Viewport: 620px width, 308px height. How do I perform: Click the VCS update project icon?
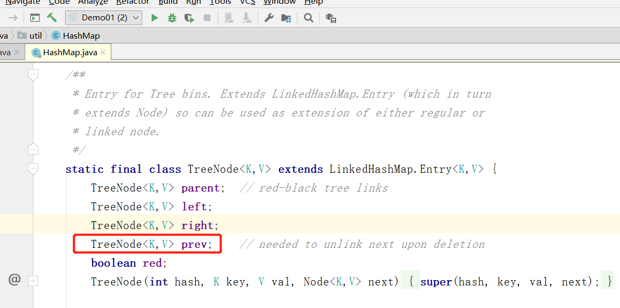tap(229, 18)
